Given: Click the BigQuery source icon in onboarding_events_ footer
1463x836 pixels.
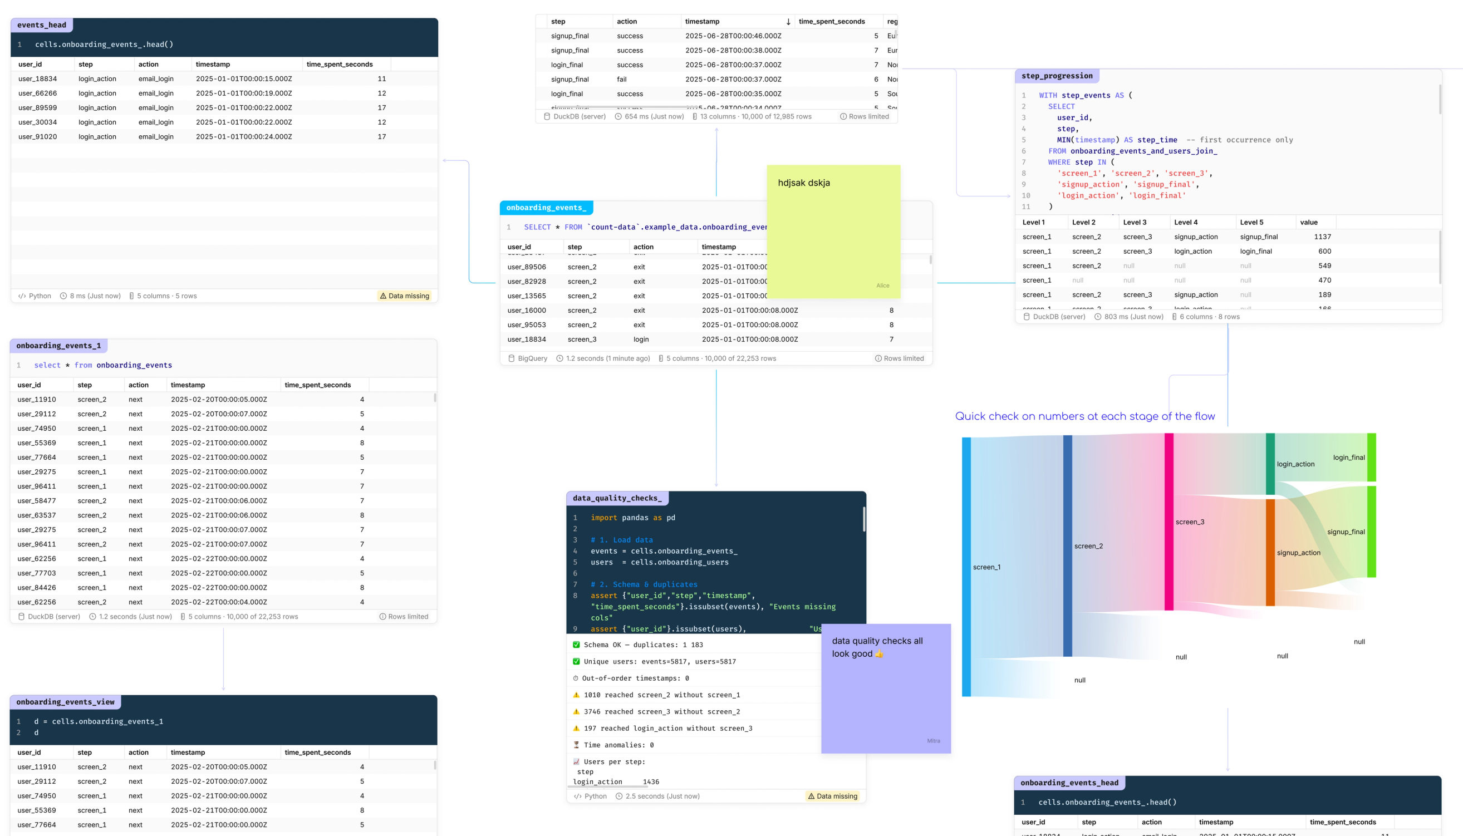Looking at the screenshot, I should [x=512, y=358].
